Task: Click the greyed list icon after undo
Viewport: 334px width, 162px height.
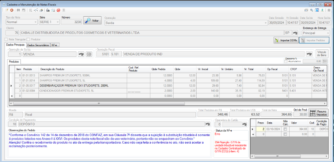Action: click(30, 10)
